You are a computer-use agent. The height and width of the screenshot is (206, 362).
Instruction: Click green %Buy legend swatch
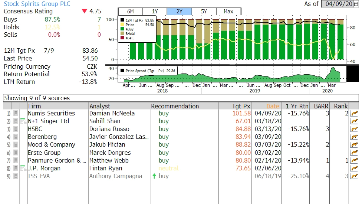coord(122,29)
